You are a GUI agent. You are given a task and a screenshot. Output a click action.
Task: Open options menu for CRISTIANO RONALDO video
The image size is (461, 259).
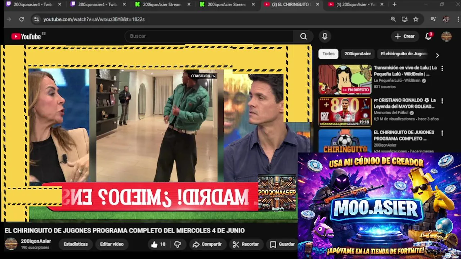(x=442, y=101)
